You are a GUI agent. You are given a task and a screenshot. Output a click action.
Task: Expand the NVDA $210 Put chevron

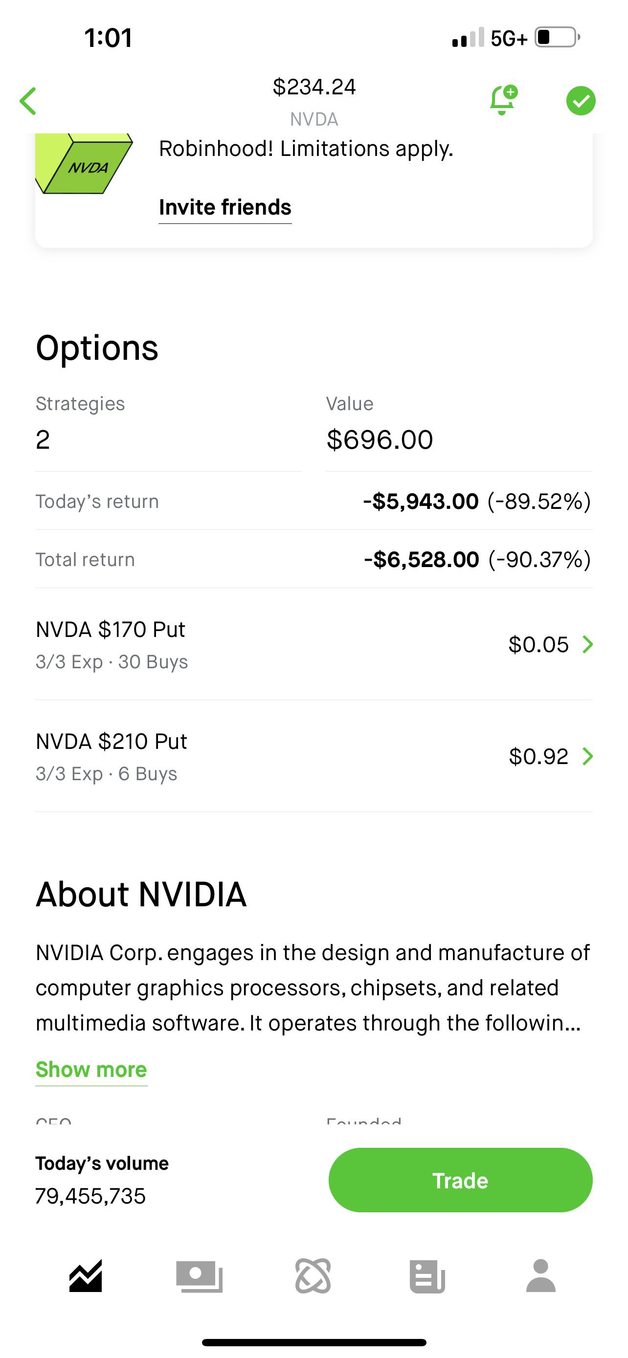click(x=587, y=757)
